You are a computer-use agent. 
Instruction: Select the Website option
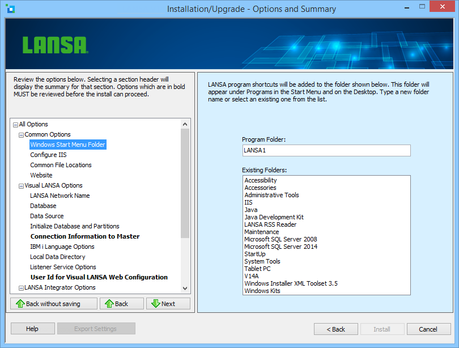41,175
